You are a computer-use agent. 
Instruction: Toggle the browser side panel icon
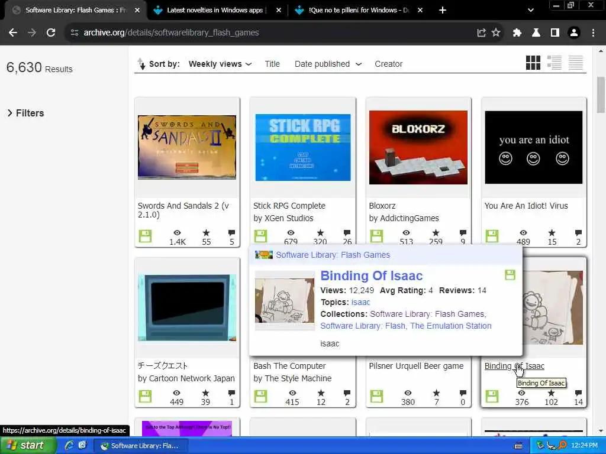tap(555, 33)
